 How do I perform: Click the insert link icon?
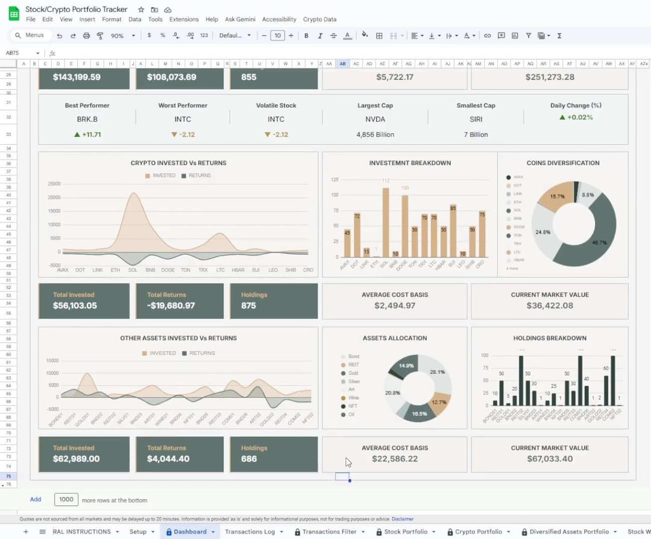488,36
